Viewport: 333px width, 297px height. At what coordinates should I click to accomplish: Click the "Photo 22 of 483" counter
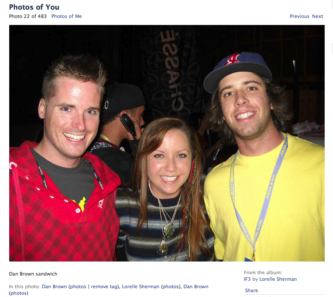(28, 16)
